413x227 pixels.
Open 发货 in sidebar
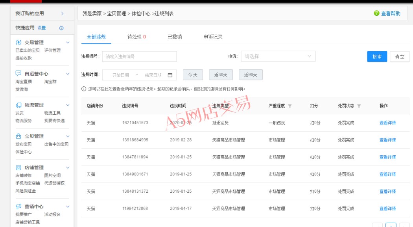pyautogui.click(x=20, y=113)
